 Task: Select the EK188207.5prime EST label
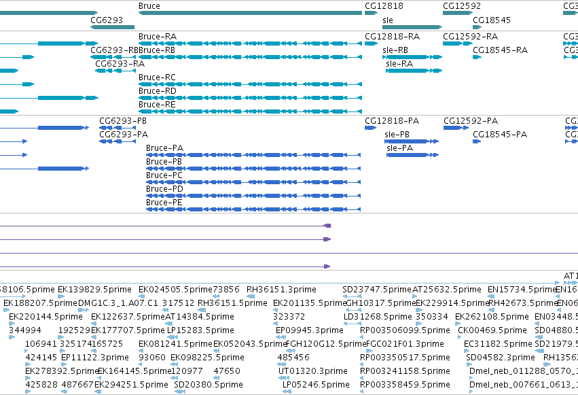[41, 303]
